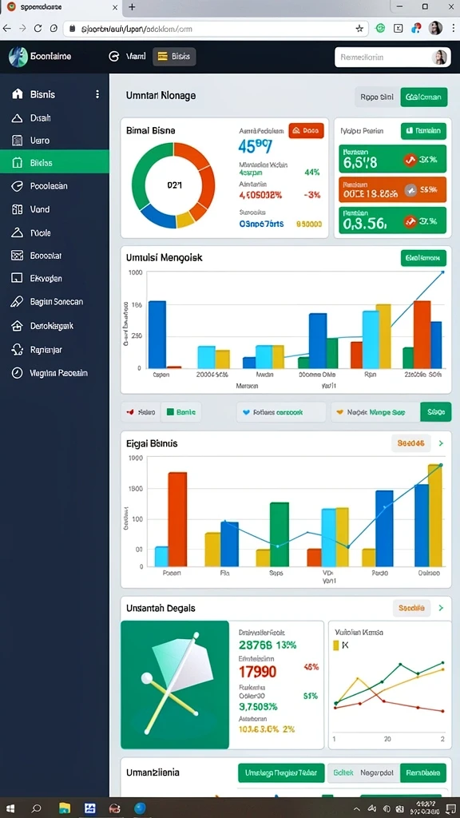Click the clock icon beside Vaginia Pacosim
This screenshot has width=460, height=818.
18,373
